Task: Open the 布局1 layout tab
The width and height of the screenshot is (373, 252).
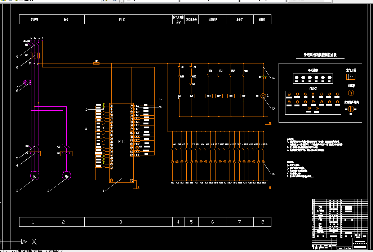Action: pyautogui.click(x=39, y=251)
